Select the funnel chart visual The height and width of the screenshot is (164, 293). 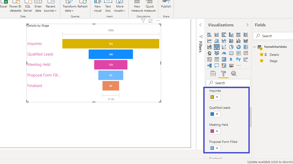(x=217, y=47)
